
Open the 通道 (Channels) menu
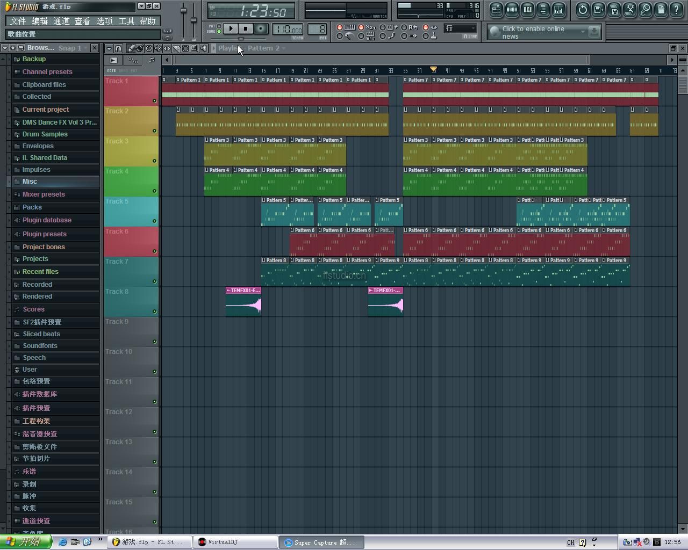[x=61, y=21]
